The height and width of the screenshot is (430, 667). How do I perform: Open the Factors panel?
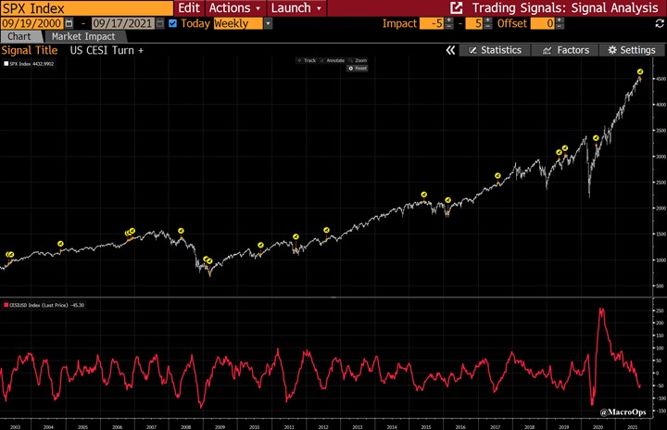(566, 50)
